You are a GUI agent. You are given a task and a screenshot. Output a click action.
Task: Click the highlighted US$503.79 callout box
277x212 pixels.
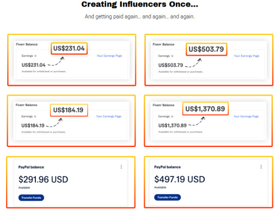point(206,49)
